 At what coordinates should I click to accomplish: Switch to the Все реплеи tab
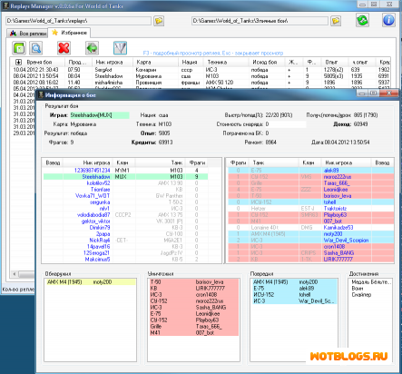(27, 34)
